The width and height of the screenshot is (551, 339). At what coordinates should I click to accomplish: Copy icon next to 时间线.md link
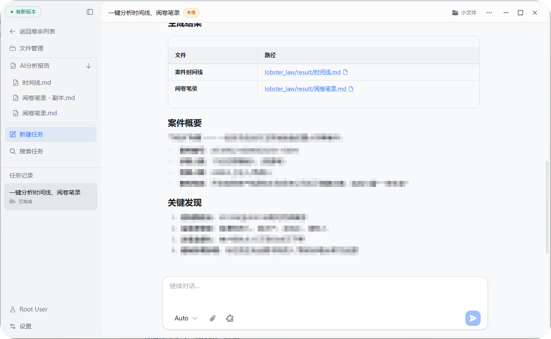(345, 72)
